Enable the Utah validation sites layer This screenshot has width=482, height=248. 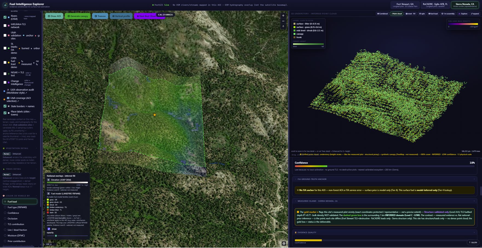[x=5, y=35]
